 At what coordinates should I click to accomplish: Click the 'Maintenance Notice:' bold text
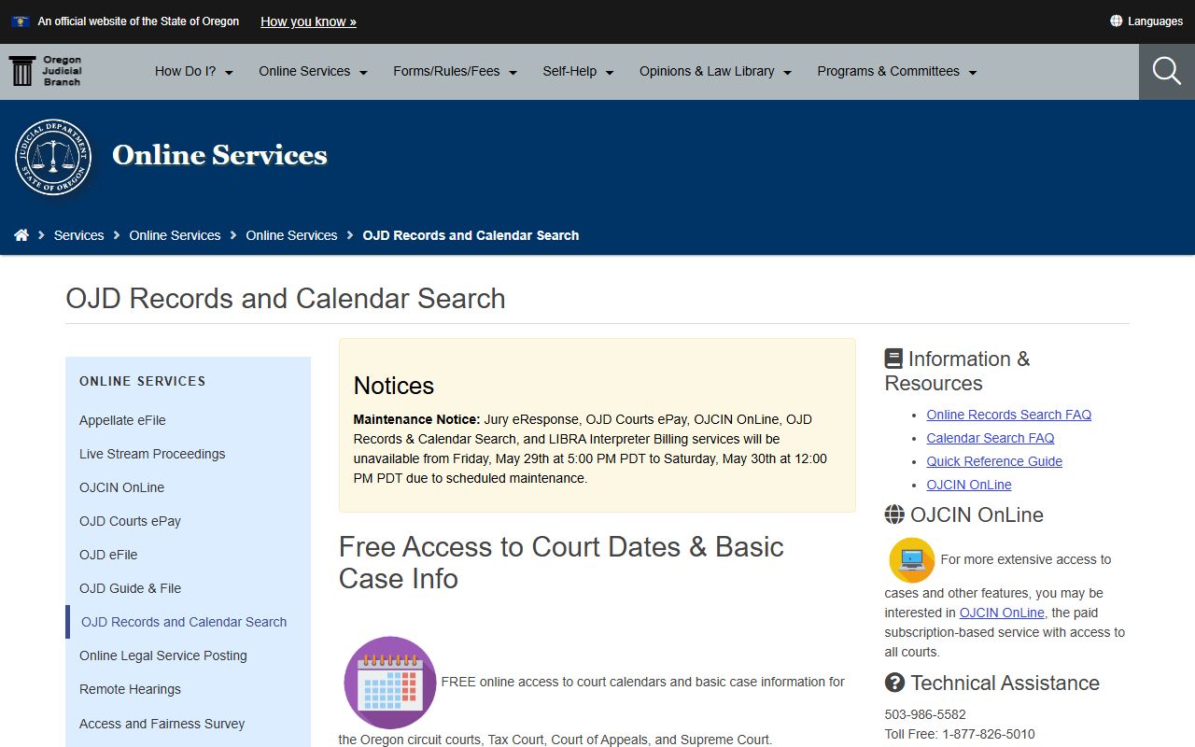coord(416,419)
